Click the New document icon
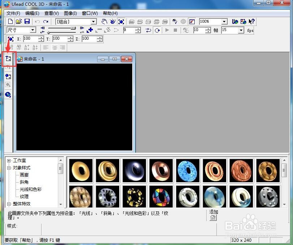 (x=10, y=21)
